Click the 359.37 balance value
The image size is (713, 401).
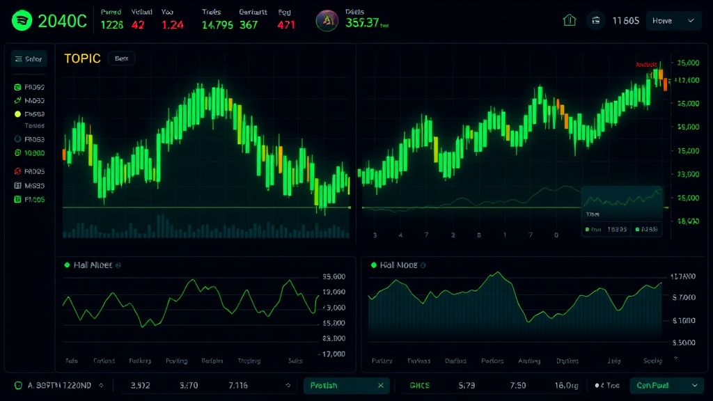(362, 23)
